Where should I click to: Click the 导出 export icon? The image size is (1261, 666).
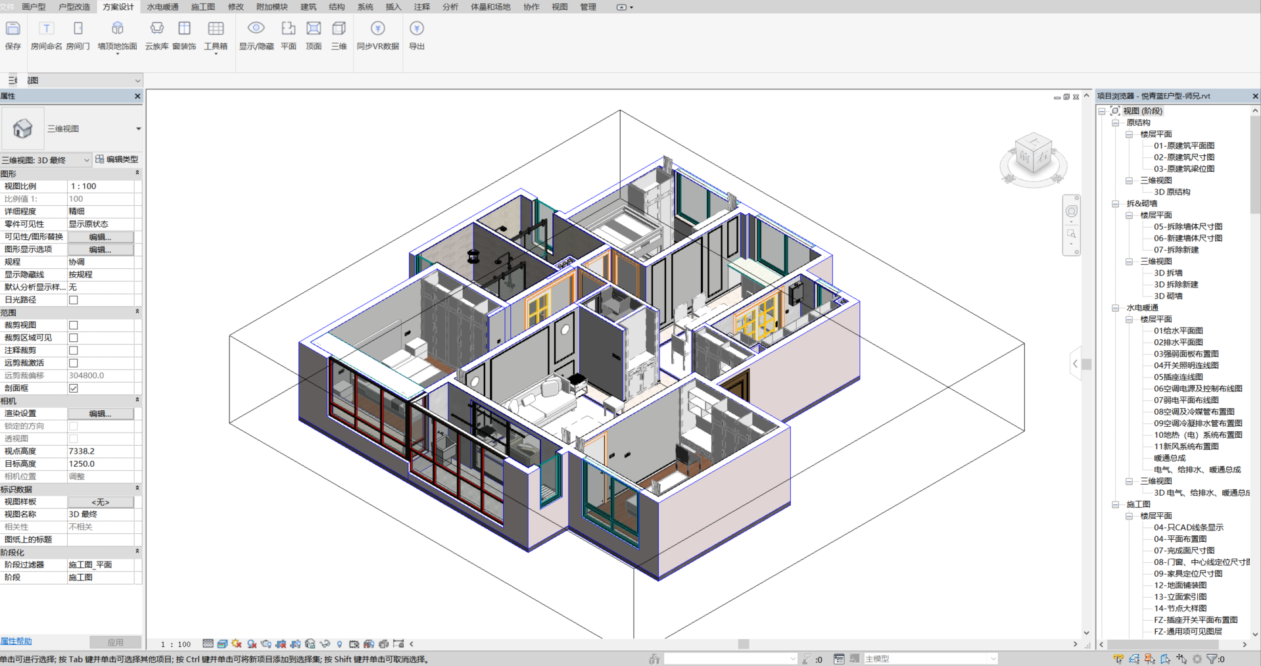(417, 29)
